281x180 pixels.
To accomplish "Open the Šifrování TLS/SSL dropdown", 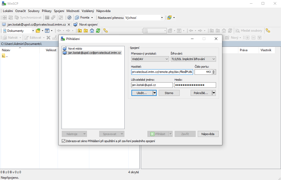I will click(193, 59).
